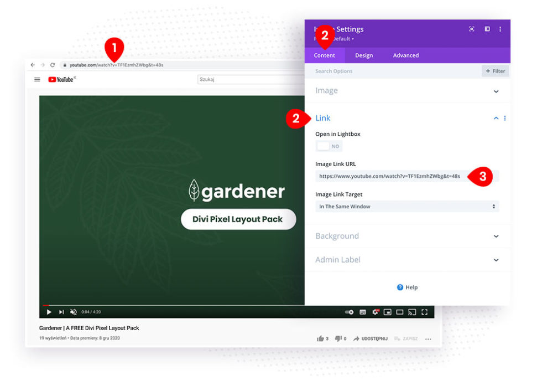Open the Advanced tab
This screenshot has width=542, height=380.
405,55
